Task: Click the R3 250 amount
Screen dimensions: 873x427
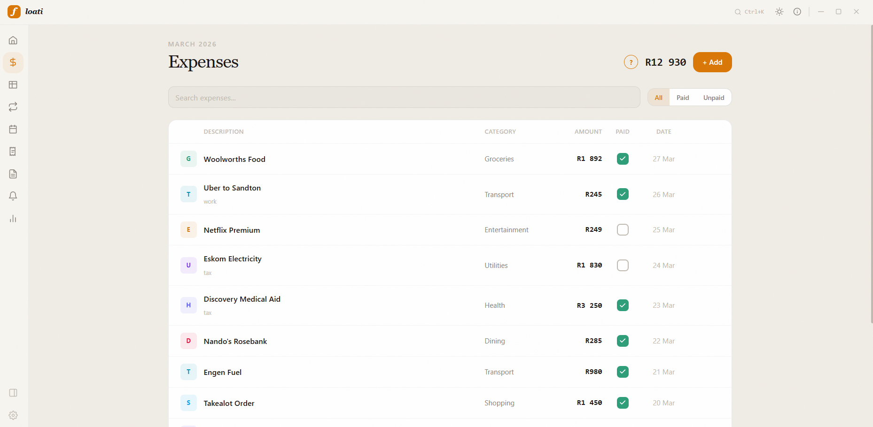Action: coord(589,305)
